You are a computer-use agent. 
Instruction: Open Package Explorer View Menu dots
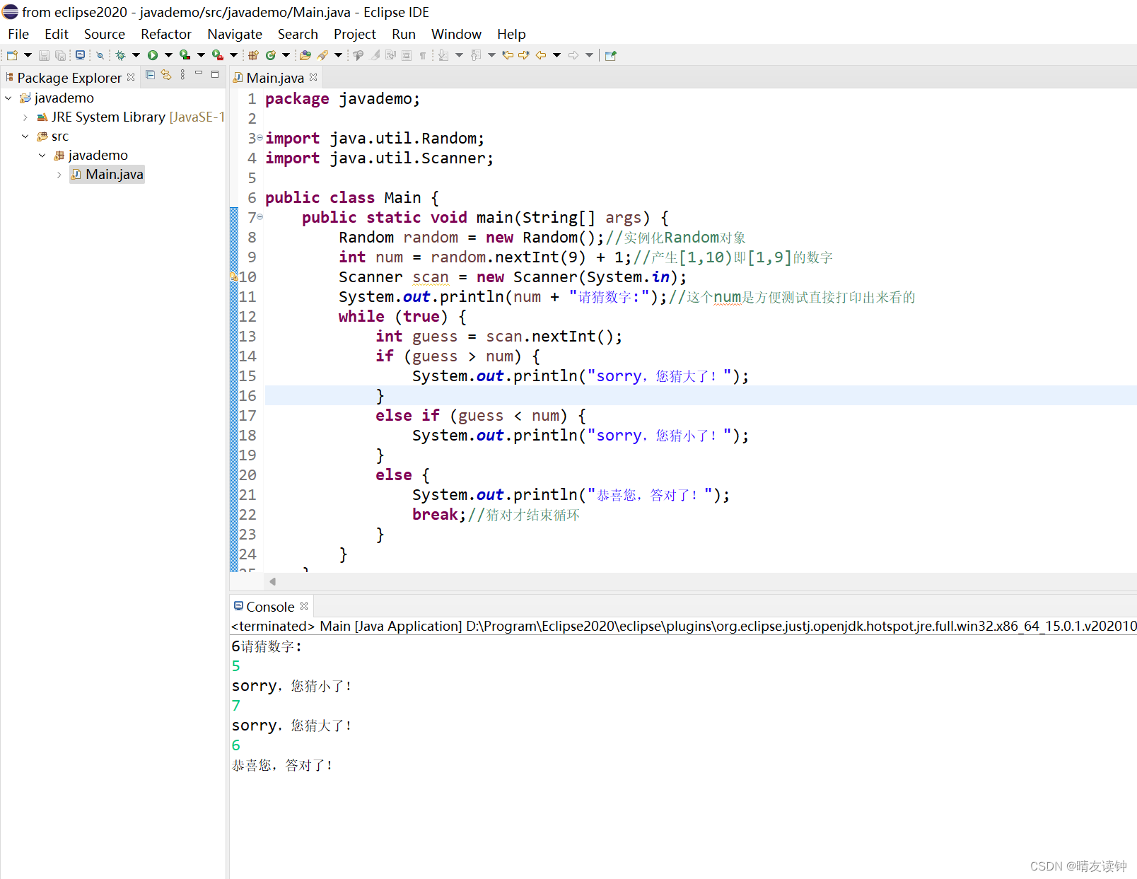[182, 74]
